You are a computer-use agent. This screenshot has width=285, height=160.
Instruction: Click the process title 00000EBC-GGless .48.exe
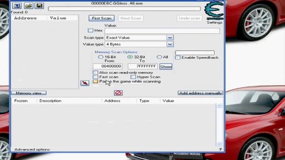(117, 3)
